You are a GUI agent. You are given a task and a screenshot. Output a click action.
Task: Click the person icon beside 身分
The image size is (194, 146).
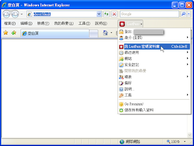121,38
